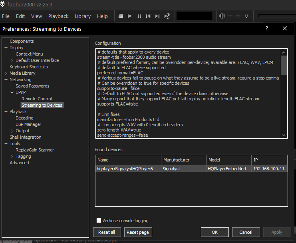Image resolution: width=296 pixels, height=243 pixels.
Task: Click the volume value 0 readout
Action: 246,16
